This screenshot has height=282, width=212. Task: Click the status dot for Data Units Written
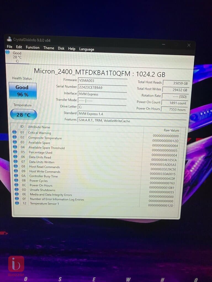(16, 161)
